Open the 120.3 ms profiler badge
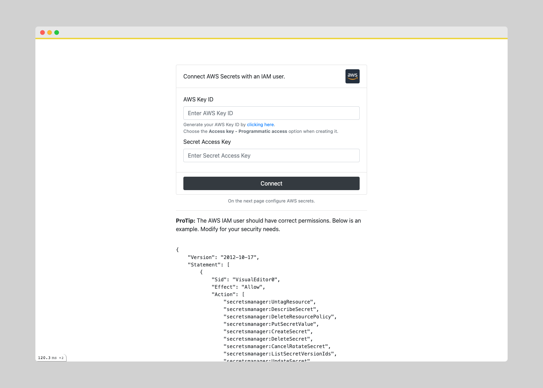 click(51, 358)
